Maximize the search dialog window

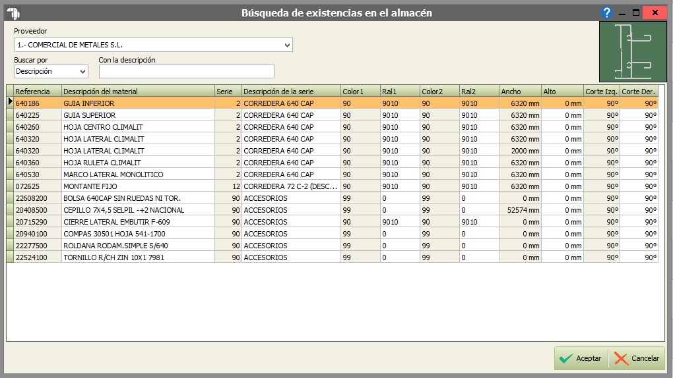pyautogui.click(x=636, y=13)
